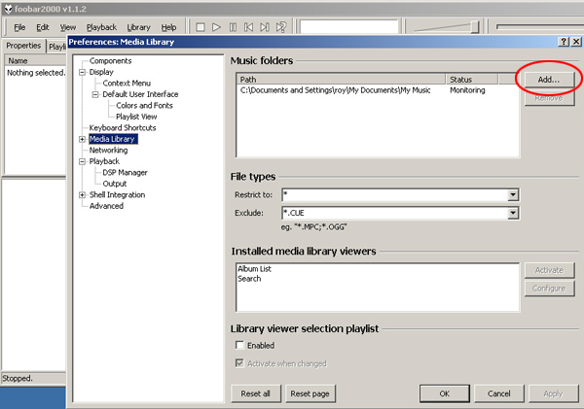Select Shell Integration tree item
The height and width of the screenshot is (409, 584).
(x=117, y=194)
